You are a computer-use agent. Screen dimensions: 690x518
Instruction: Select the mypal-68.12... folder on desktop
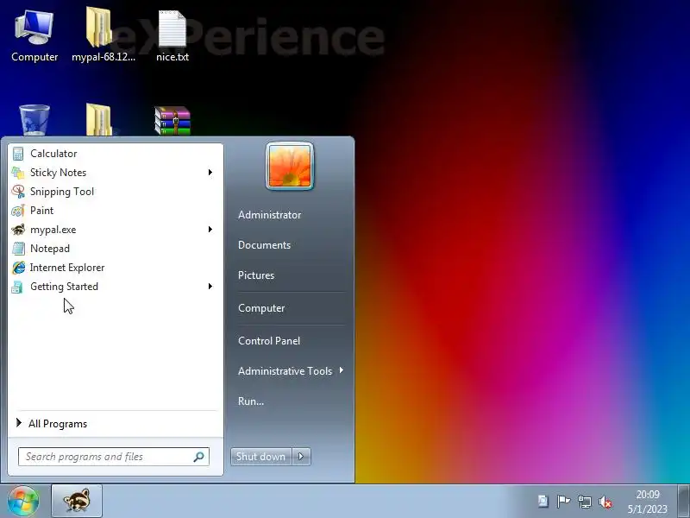[103, 35]
